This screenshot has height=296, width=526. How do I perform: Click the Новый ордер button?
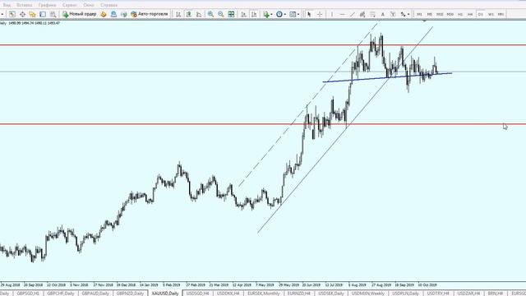[80, 14]
